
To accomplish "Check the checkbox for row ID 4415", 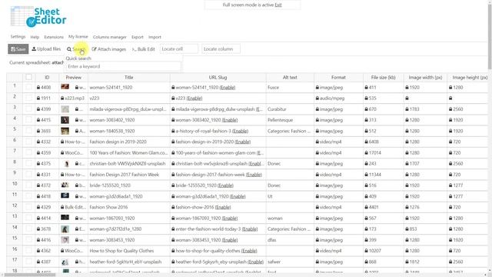I will 29,120.
